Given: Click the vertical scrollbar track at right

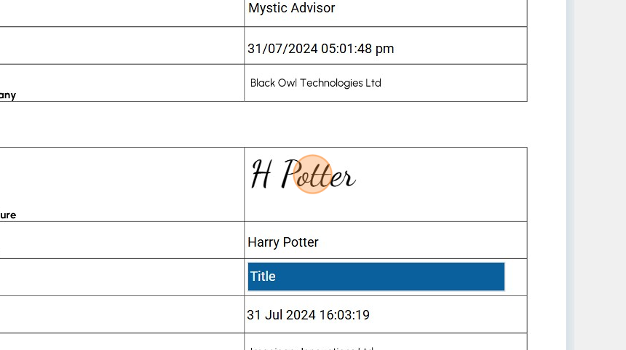Looking at the screenshot, I should 570,175.
